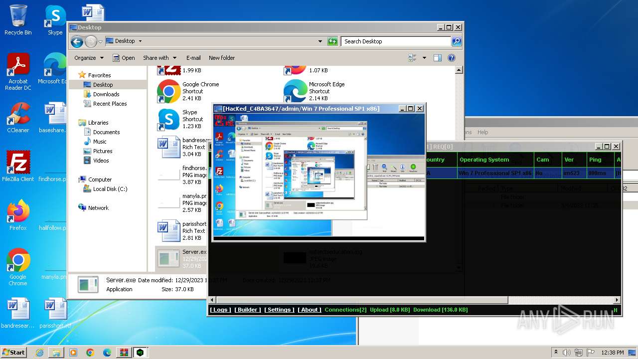Click the New folder toolbar button

click(x=222, y=58)
